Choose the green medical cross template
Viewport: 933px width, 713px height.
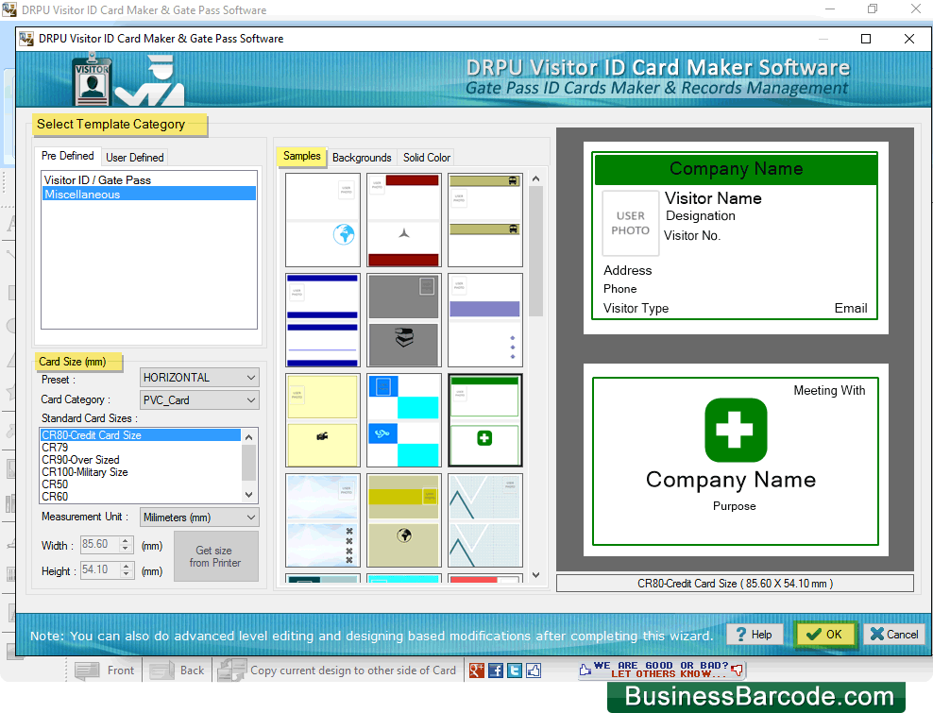(485, 420)
